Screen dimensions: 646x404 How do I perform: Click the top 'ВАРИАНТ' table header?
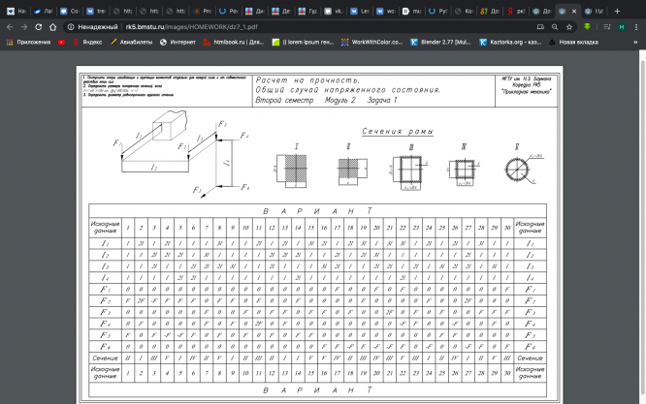(x=317, y=211)
